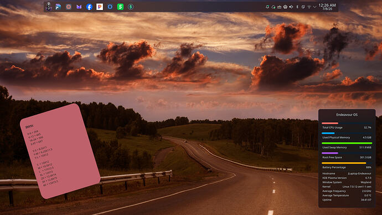382x215 pixels.
Task: Click the "Average Temperature" label
Action: coord(335,196)
